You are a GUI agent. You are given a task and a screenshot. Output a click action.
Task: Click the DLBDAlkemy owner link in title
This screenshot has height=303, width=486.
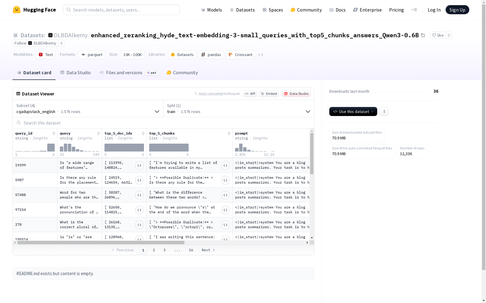tap(71, 35)
